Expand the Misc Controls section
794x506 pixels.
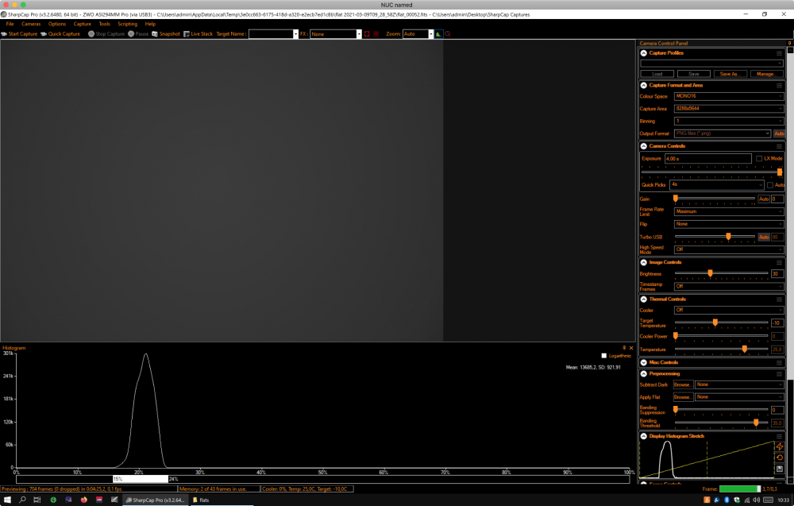pos(644,363)
